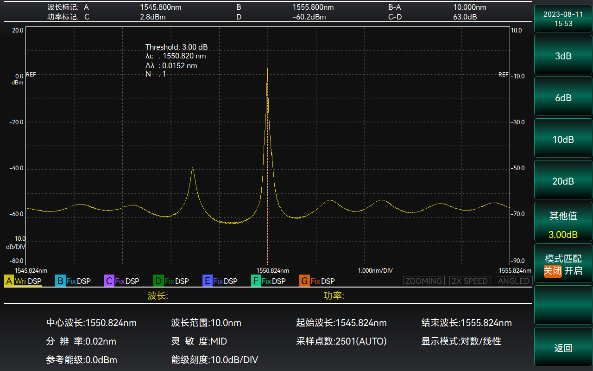The image size is (593, 371).
Task: Select trace F teal icon
Action: (x=256, y=281)
